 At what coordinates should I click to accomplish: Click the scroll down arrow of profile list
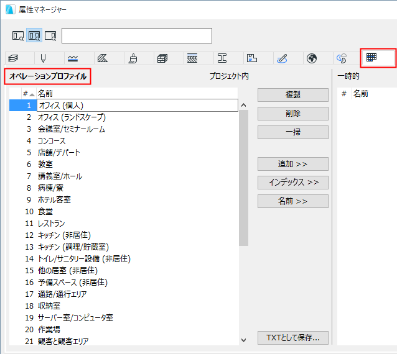click(x=243, y=340)
